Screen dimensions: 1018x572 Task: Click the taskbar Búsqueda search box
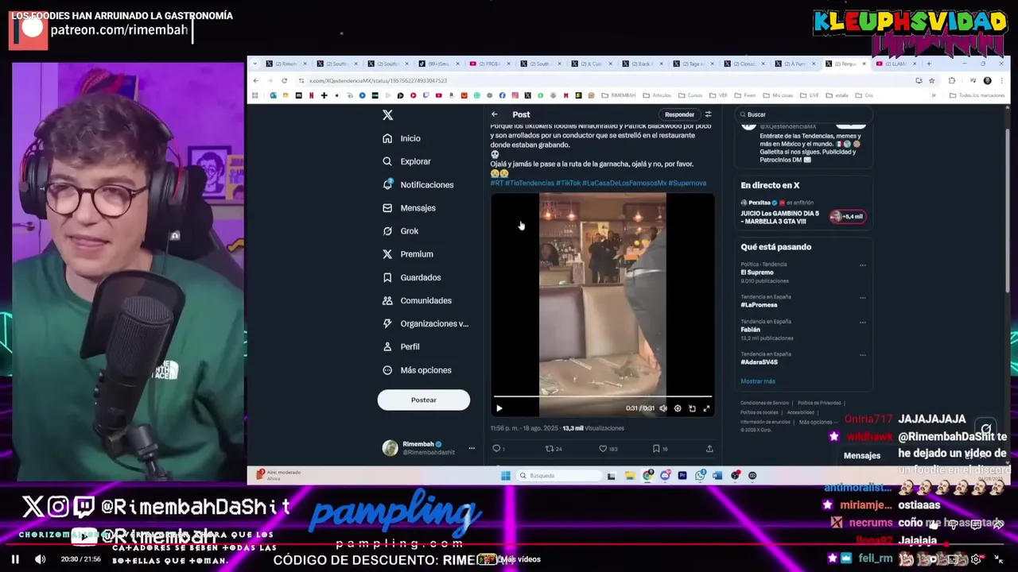click(558, 476)
